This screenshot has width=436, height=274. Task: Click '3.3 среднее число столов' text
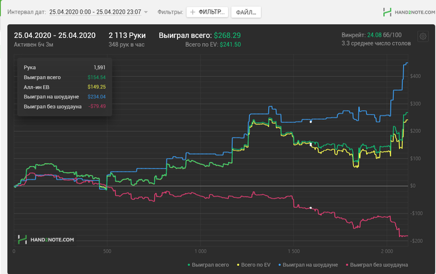click(x=376, y=44)
